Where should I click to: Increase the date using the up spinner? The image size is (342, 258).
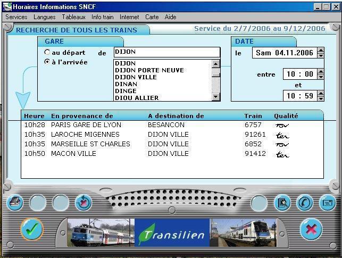point(321,50)
